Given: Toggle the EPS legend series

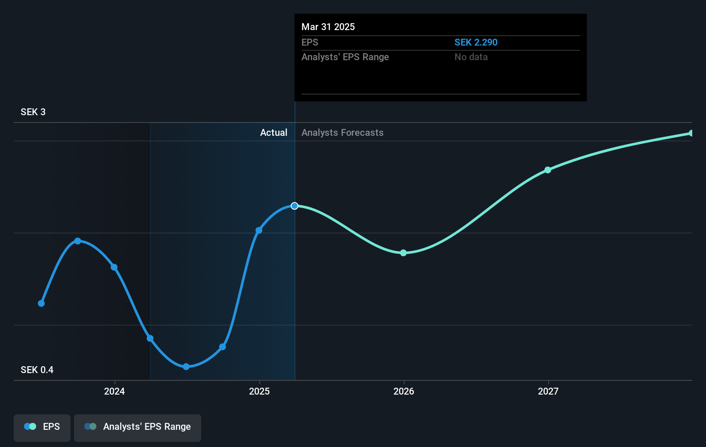Looking at the screenshot, I should point(42,428).
